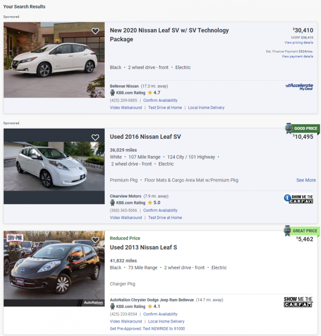
Task: Click the Good Price badge
Action: tap(302, 129)
